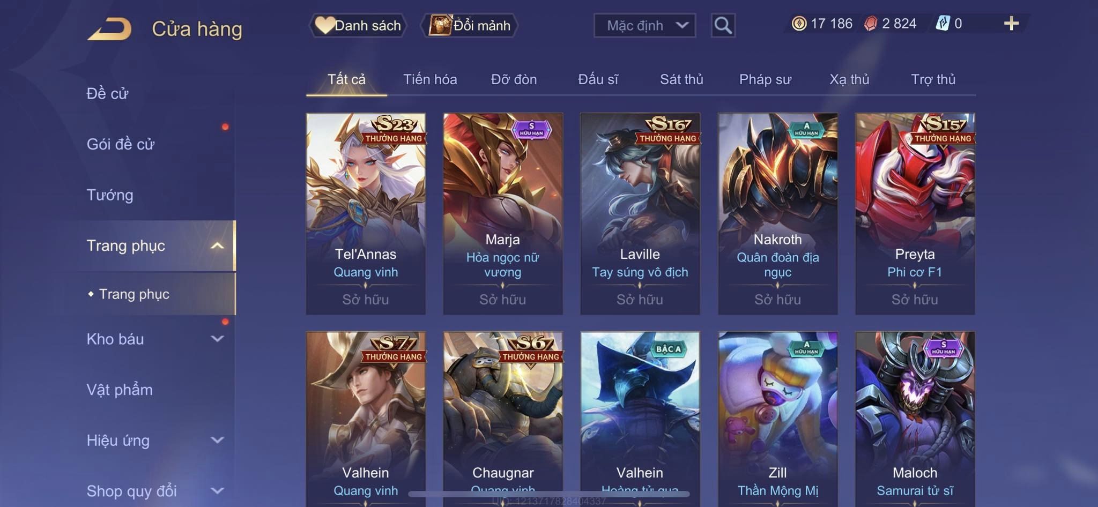Select the Pháp sư filter tab
The image size is (1098, 507).
pyautogui.click(x=765, y=79)
